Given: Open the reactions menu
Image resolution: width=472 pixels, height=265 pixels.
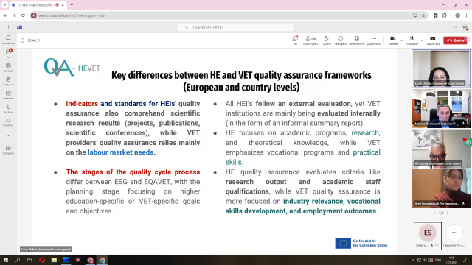Looking at the screenshot, I should pos(340,40).
